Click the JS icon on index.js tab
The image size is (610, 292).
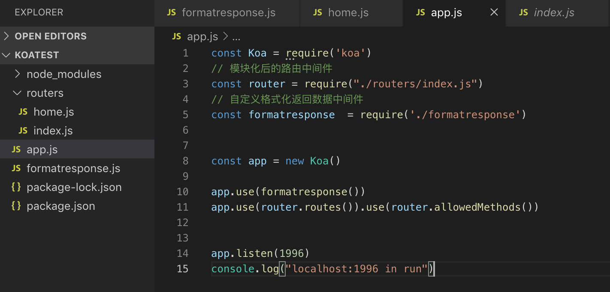(x=523, y=13)
